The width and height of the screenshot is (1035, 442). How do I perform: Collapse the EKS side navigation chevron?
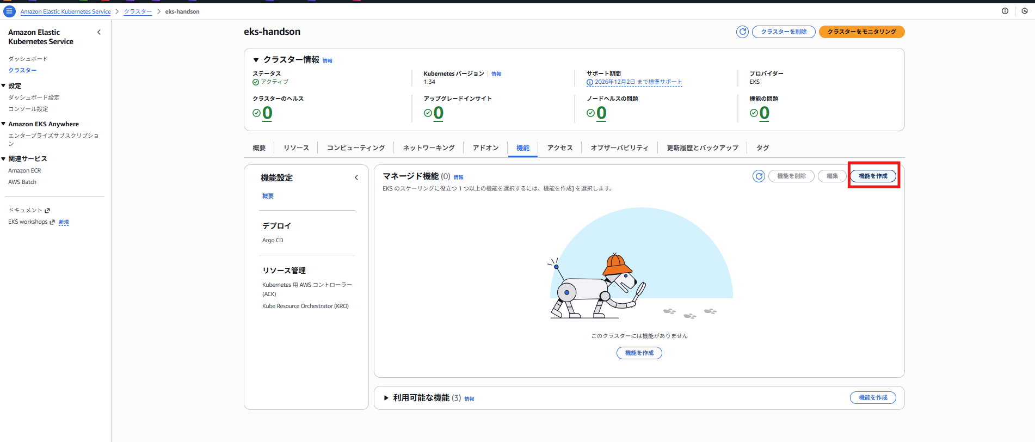point(99,32)
